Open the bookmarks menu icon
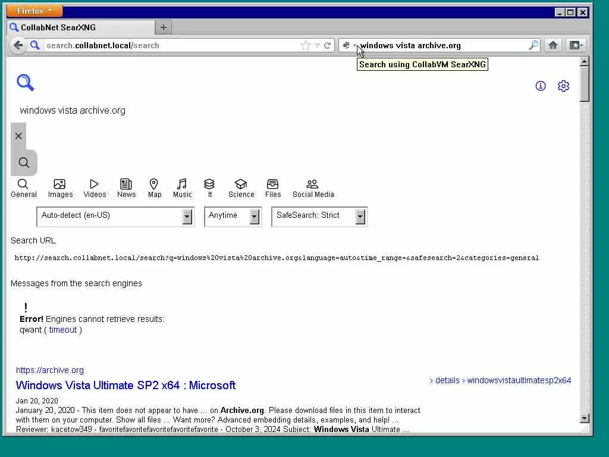The height and width of the screenshot is (457, 609). coord(576,45)
